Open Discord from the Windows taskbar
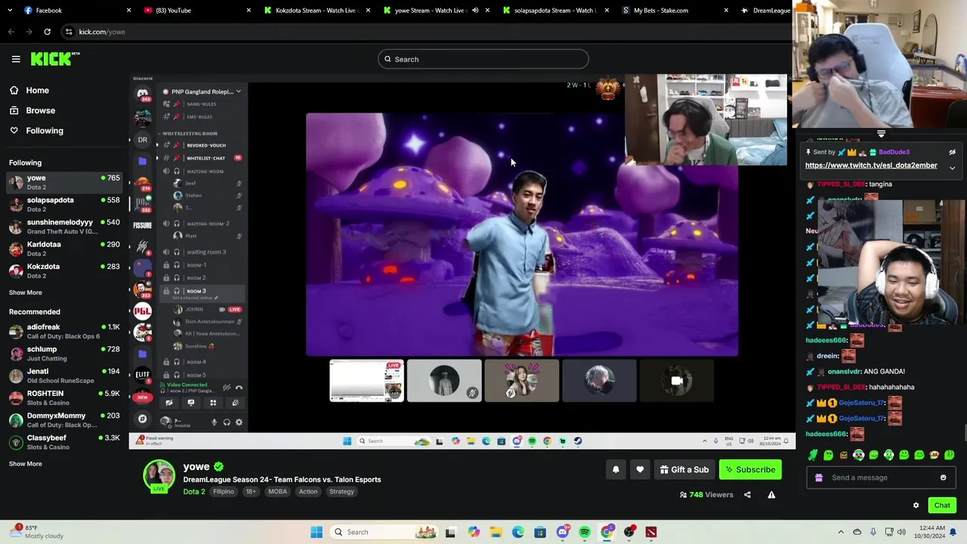Viewport: 967px width, 544px height. pyautogui.click(x=562, y=532)
